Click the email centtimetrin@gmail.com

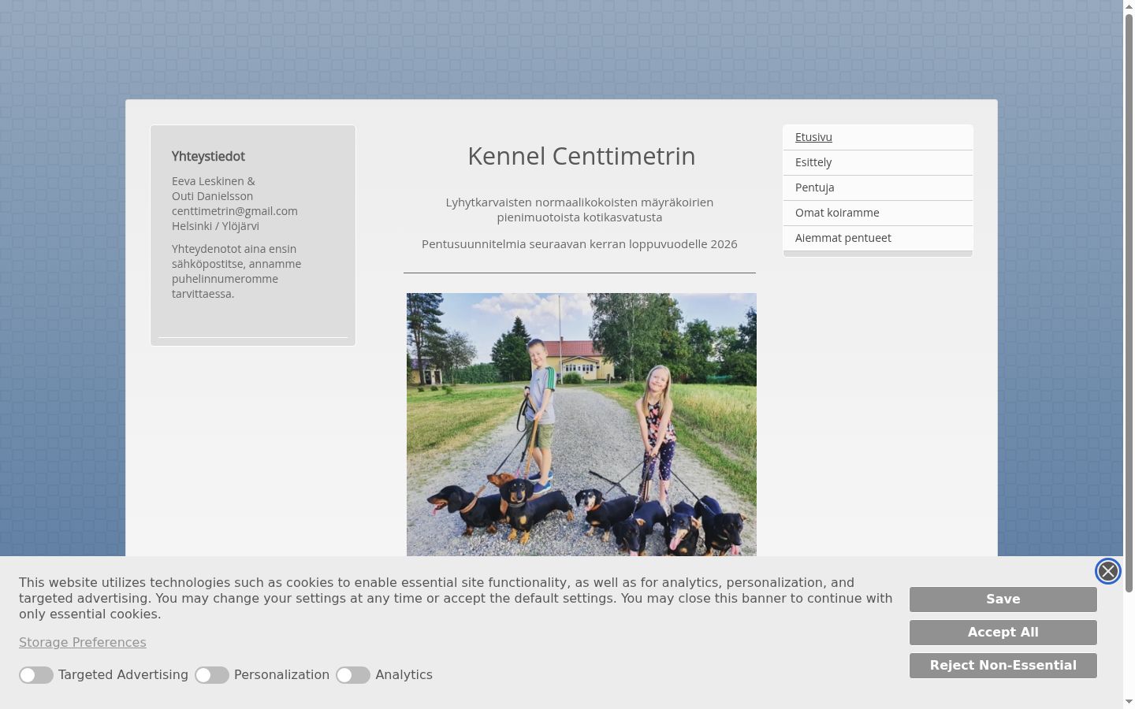click(x=235, y=211)
